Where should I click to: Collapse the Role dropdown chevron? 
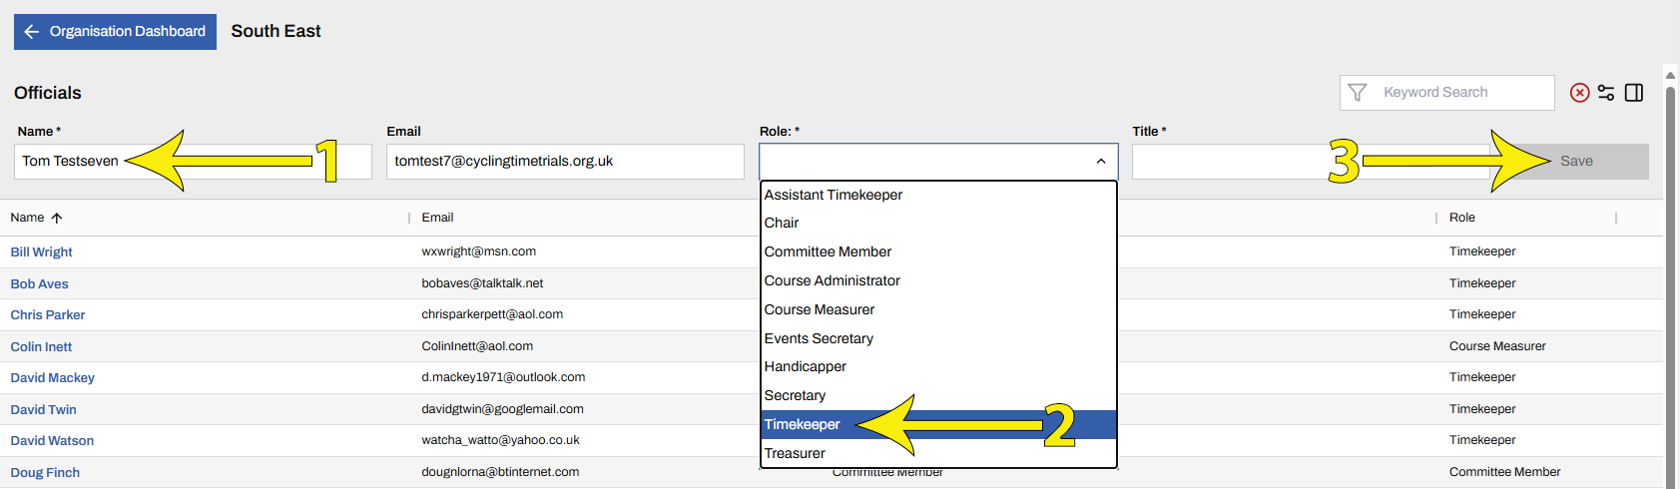coord(1100,162)
